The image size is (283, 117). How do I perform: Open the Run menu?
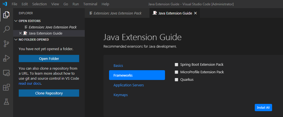click(76, 4)
